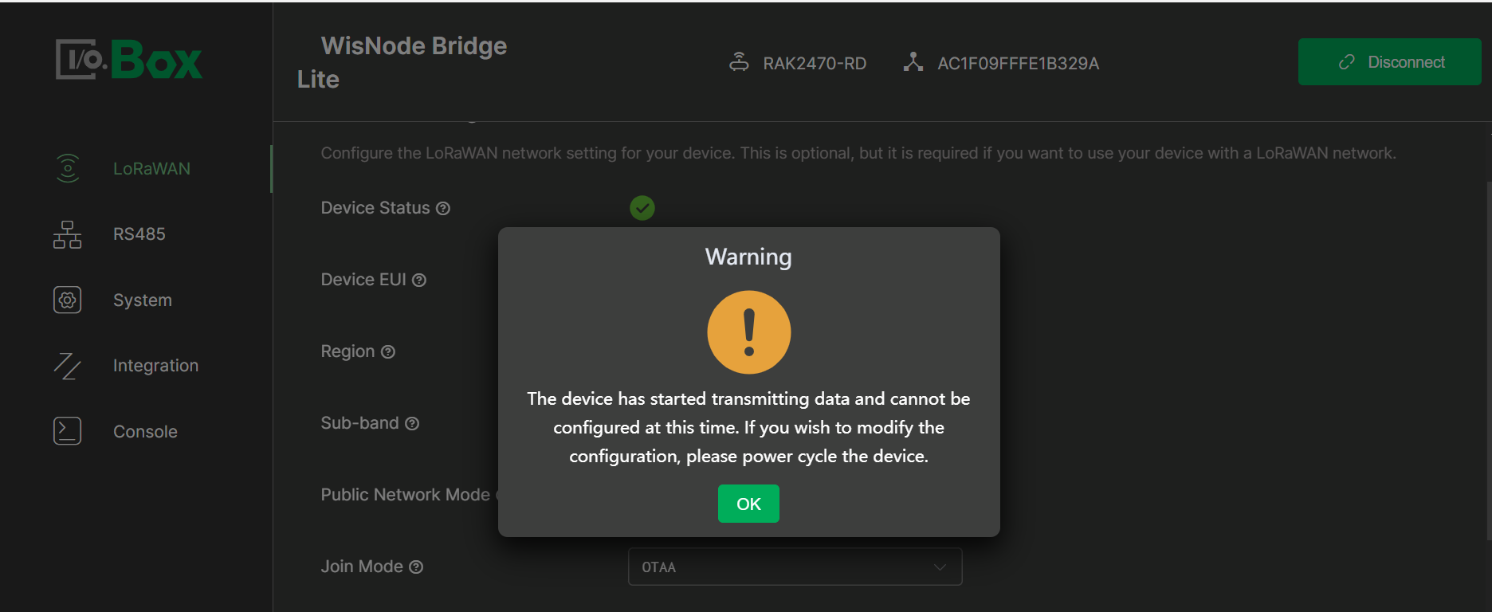The image size is (1492, 612).
Task: Click the Disconnect button
Action: [1389, 62]
